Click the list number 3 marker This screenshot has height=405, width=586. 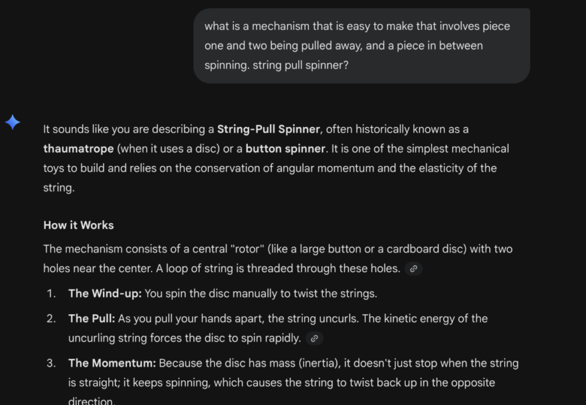(51, 363)
